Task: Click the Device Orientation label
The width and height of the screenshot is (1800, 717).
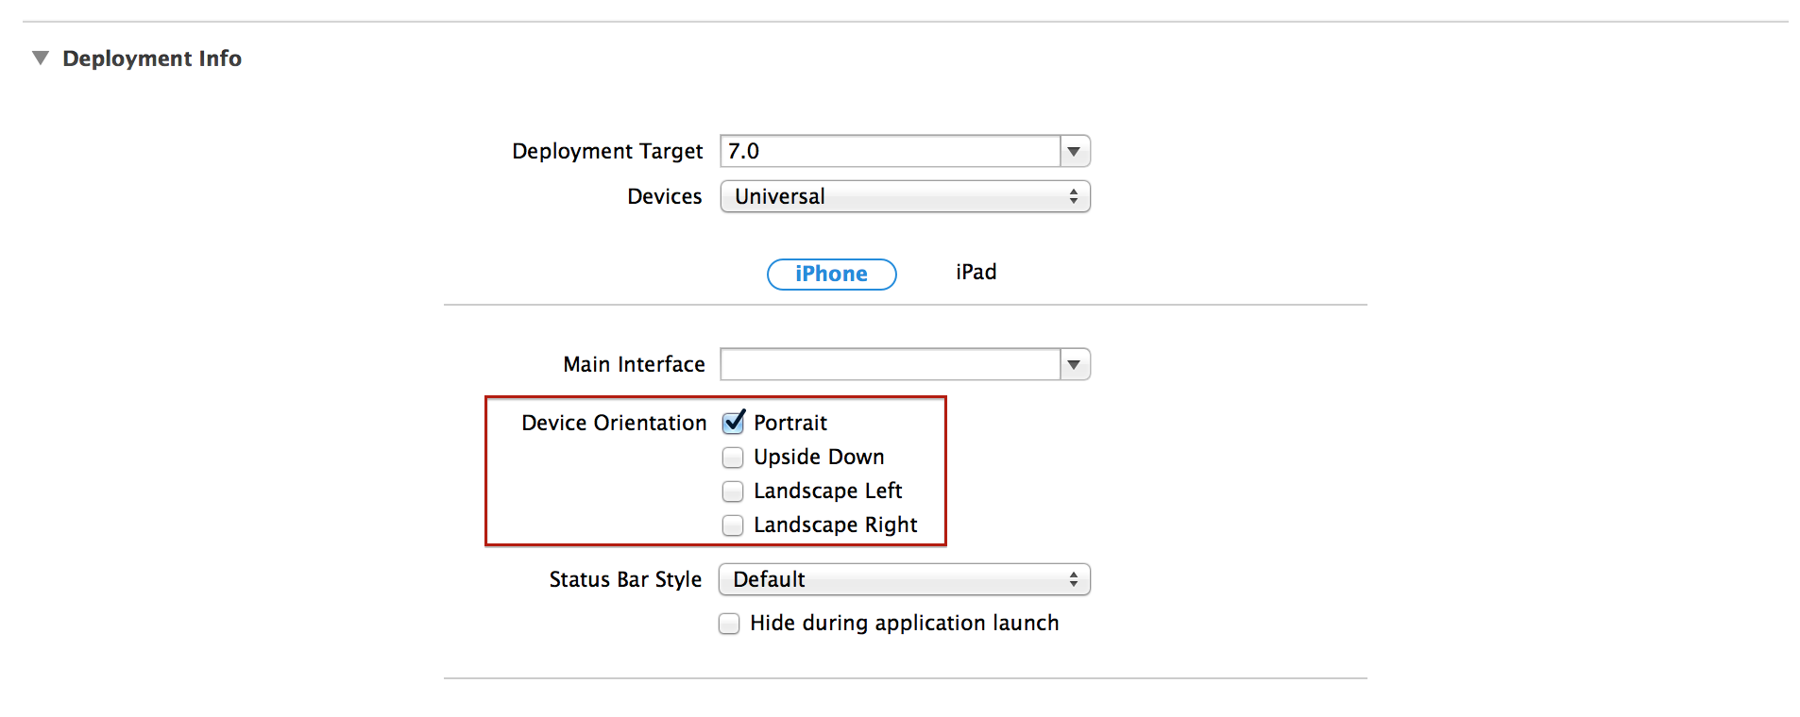Action: [614, 423]
